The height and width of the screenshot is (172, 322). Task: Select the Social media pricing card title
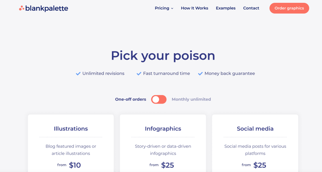pyautogui.click(x=255, y=129)
